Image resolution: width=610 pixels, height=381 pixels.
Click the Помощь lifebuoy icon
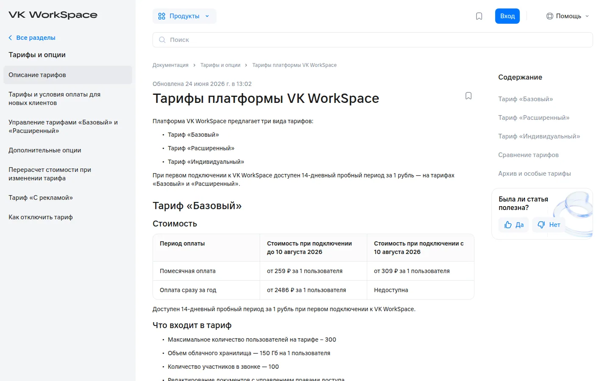point(550,16)
